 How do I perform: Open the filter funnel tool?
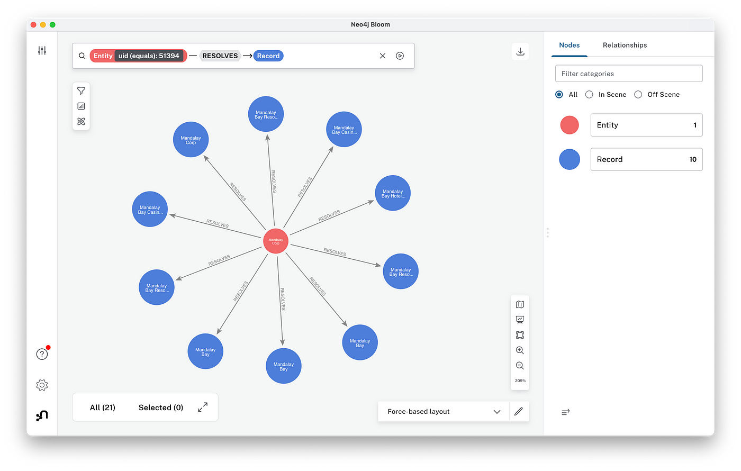(x=81, y=91)
